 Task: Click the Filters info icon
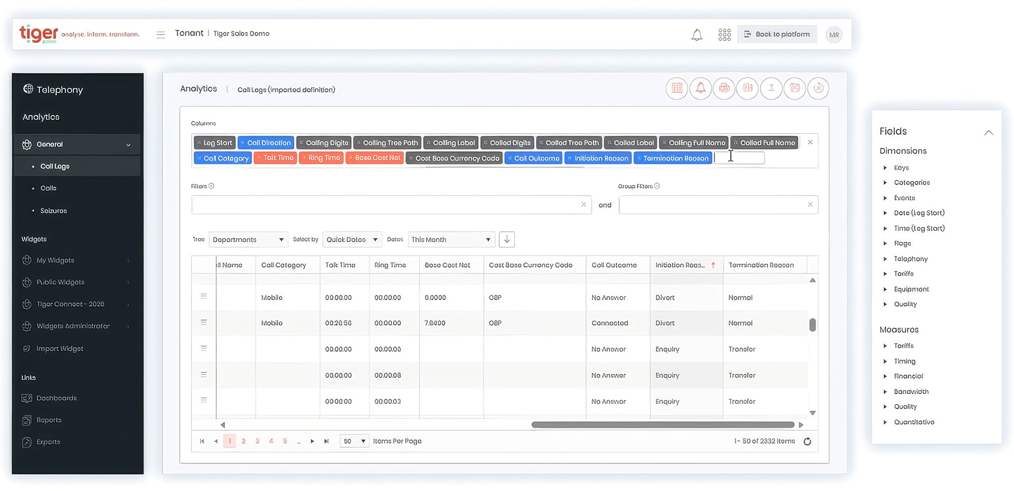211,186
